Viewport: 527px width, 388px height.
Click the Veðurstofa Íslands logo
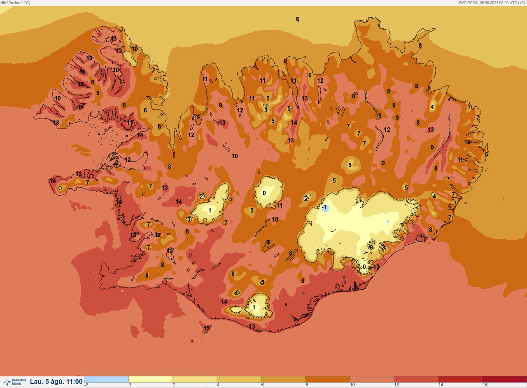click(x=15, y=382)
